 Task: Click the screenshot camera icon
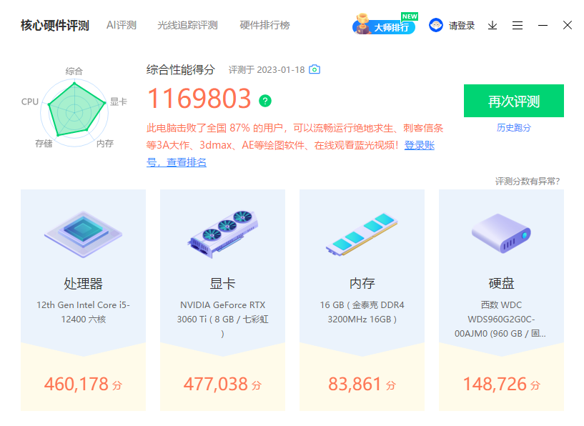coord(315,69)
